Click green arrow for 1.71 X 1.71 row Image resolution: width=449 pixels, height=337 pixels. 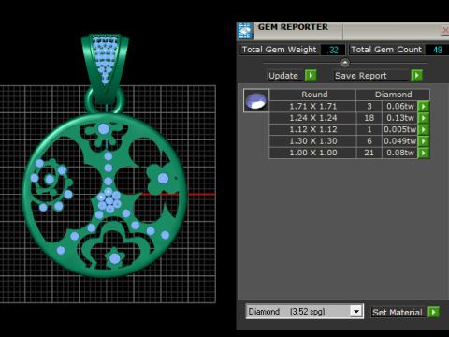click(424, 106)
